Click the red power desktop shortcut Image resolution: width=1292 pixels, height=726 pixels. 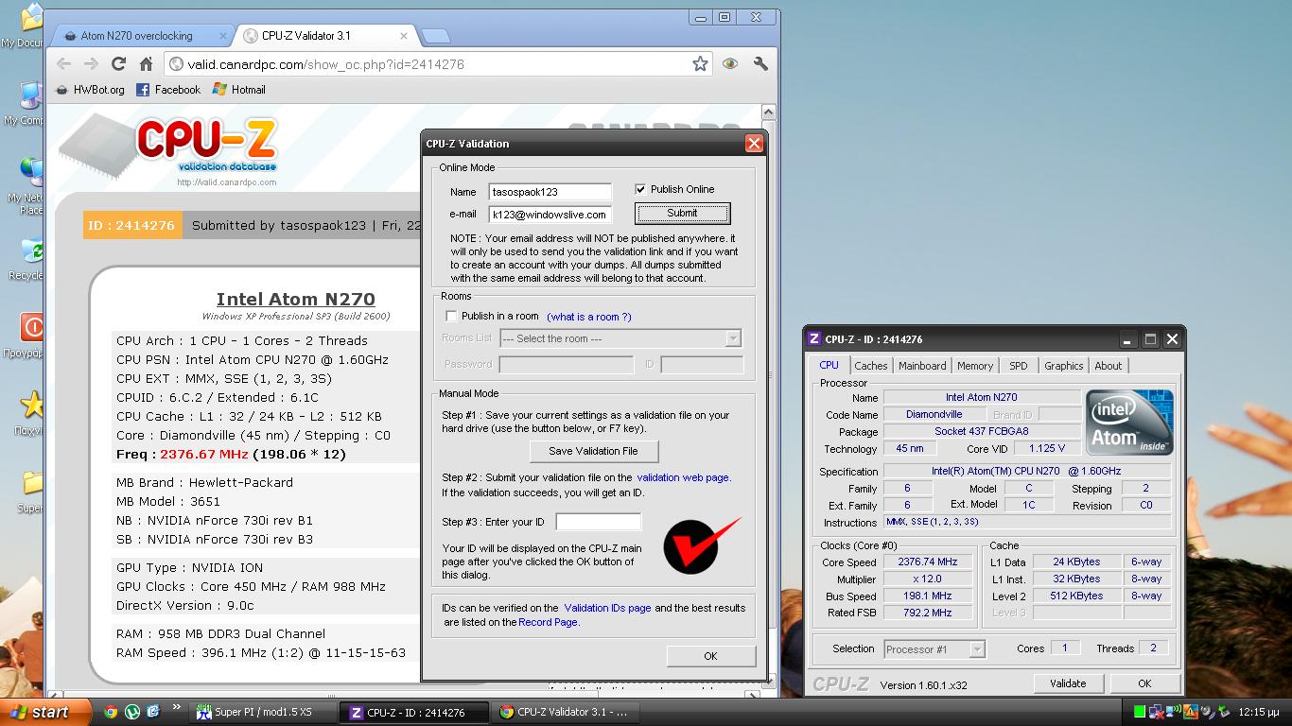coord(32,328)
